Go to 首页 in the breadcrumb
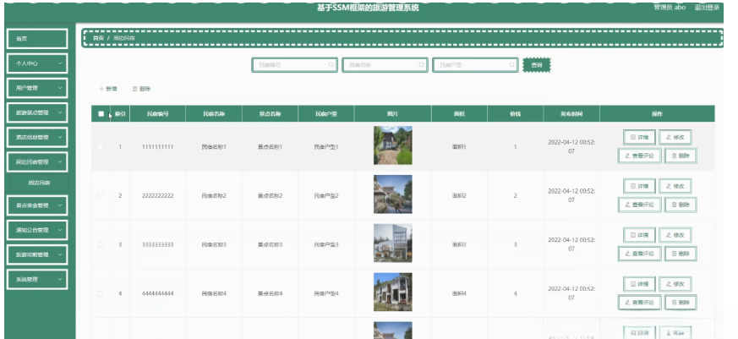 pos(98,38)
